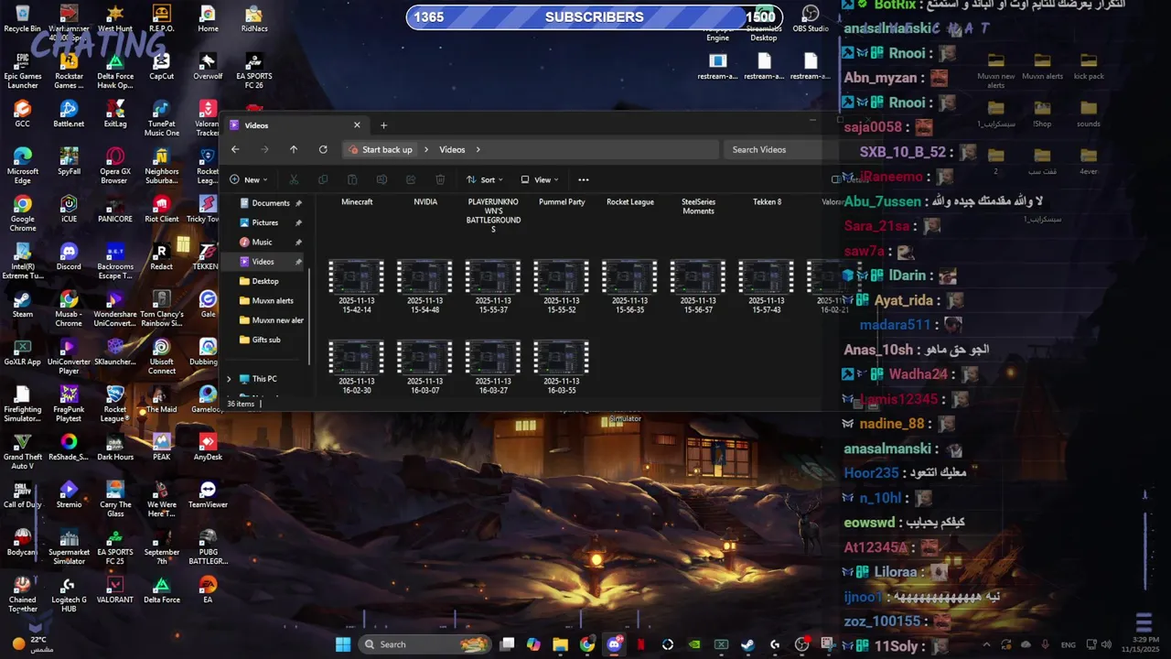Open Microsoft Edge desktop icon
This screenshot has width=1171, height=659.
[23, 166]
